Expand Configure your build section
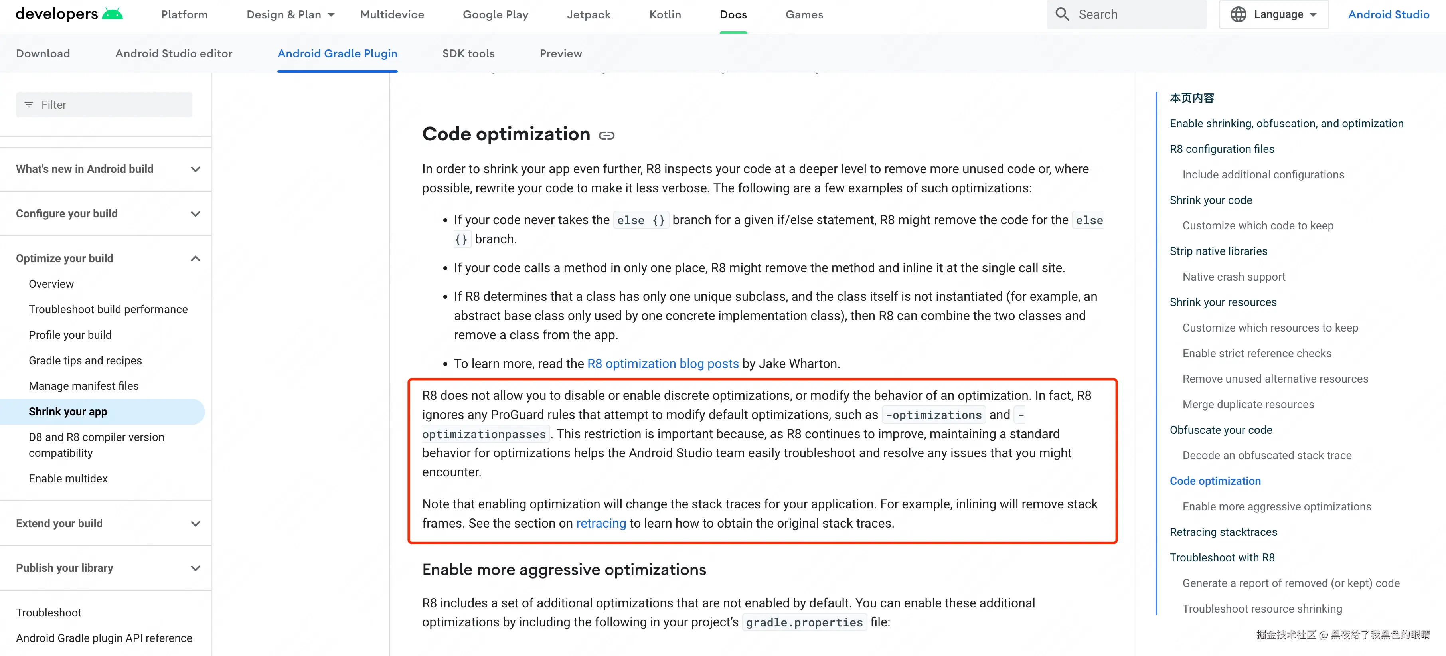This screenshot has height=656, width=1446. (195, 214)
